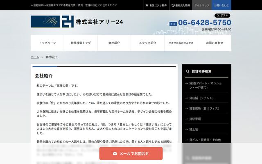Click the phone number 06-6428-5750
This screenshot has height=164, width=262.
coord(205,23)
